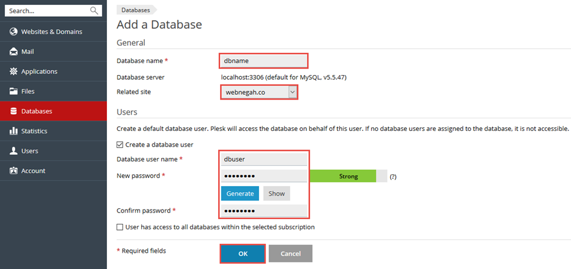
Task: Focus the Database name input field
Action: pyautogui.click(x=264, y=61)
